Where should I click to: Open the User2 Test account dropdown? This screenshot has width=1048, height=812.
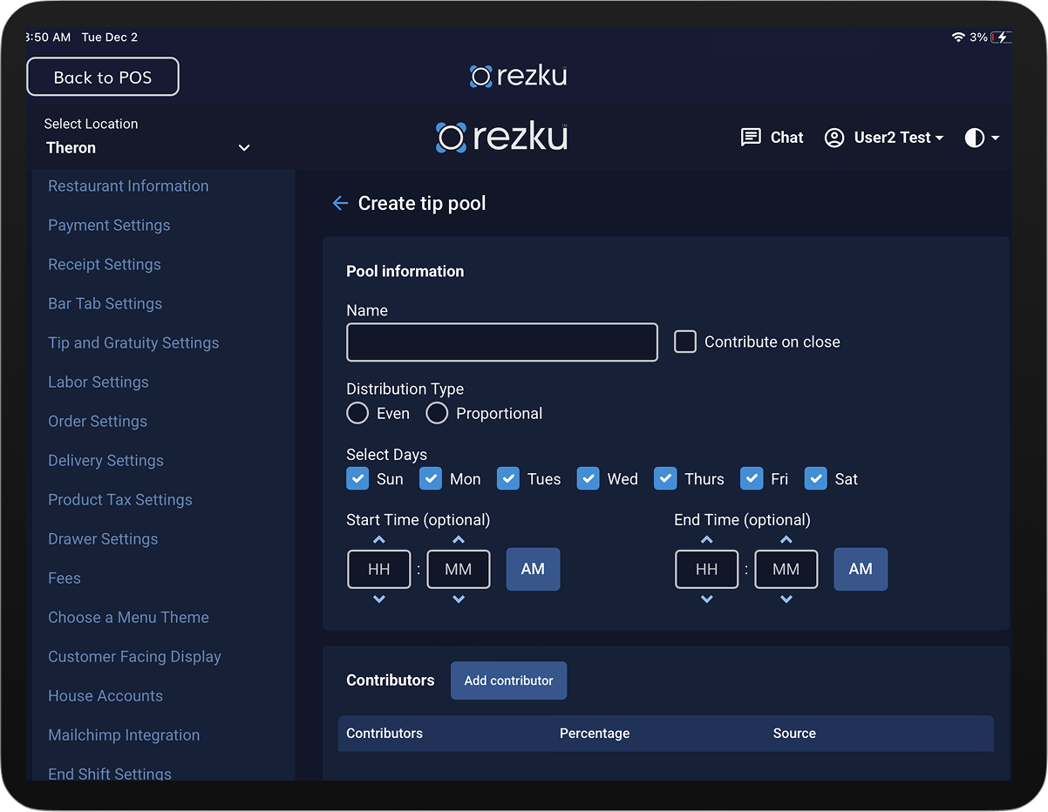pyautogui.click(x=898, y=138)
